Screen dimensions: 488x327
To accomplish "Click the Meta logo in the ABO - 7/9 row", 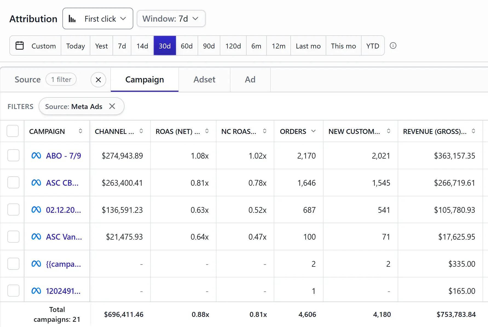I will pyautogui.click(x=36, y=156).
